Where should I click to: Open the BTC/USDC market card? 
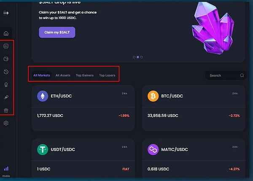194,108
